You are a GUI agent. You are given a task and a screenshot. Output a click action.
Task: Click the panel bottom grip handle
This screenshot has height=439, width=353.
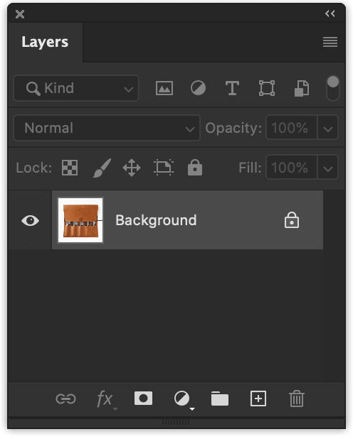pyautogui.click(x=176, y=422)
